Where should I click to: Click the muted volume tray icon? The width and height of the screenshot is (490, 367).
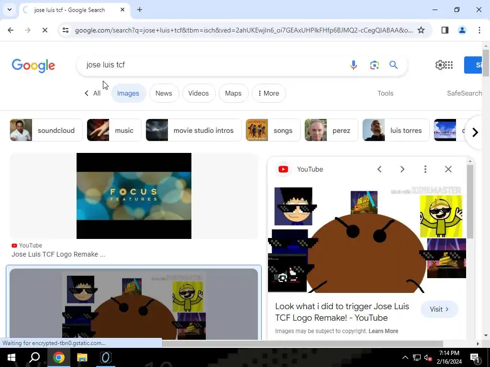[x=427, y=357]
